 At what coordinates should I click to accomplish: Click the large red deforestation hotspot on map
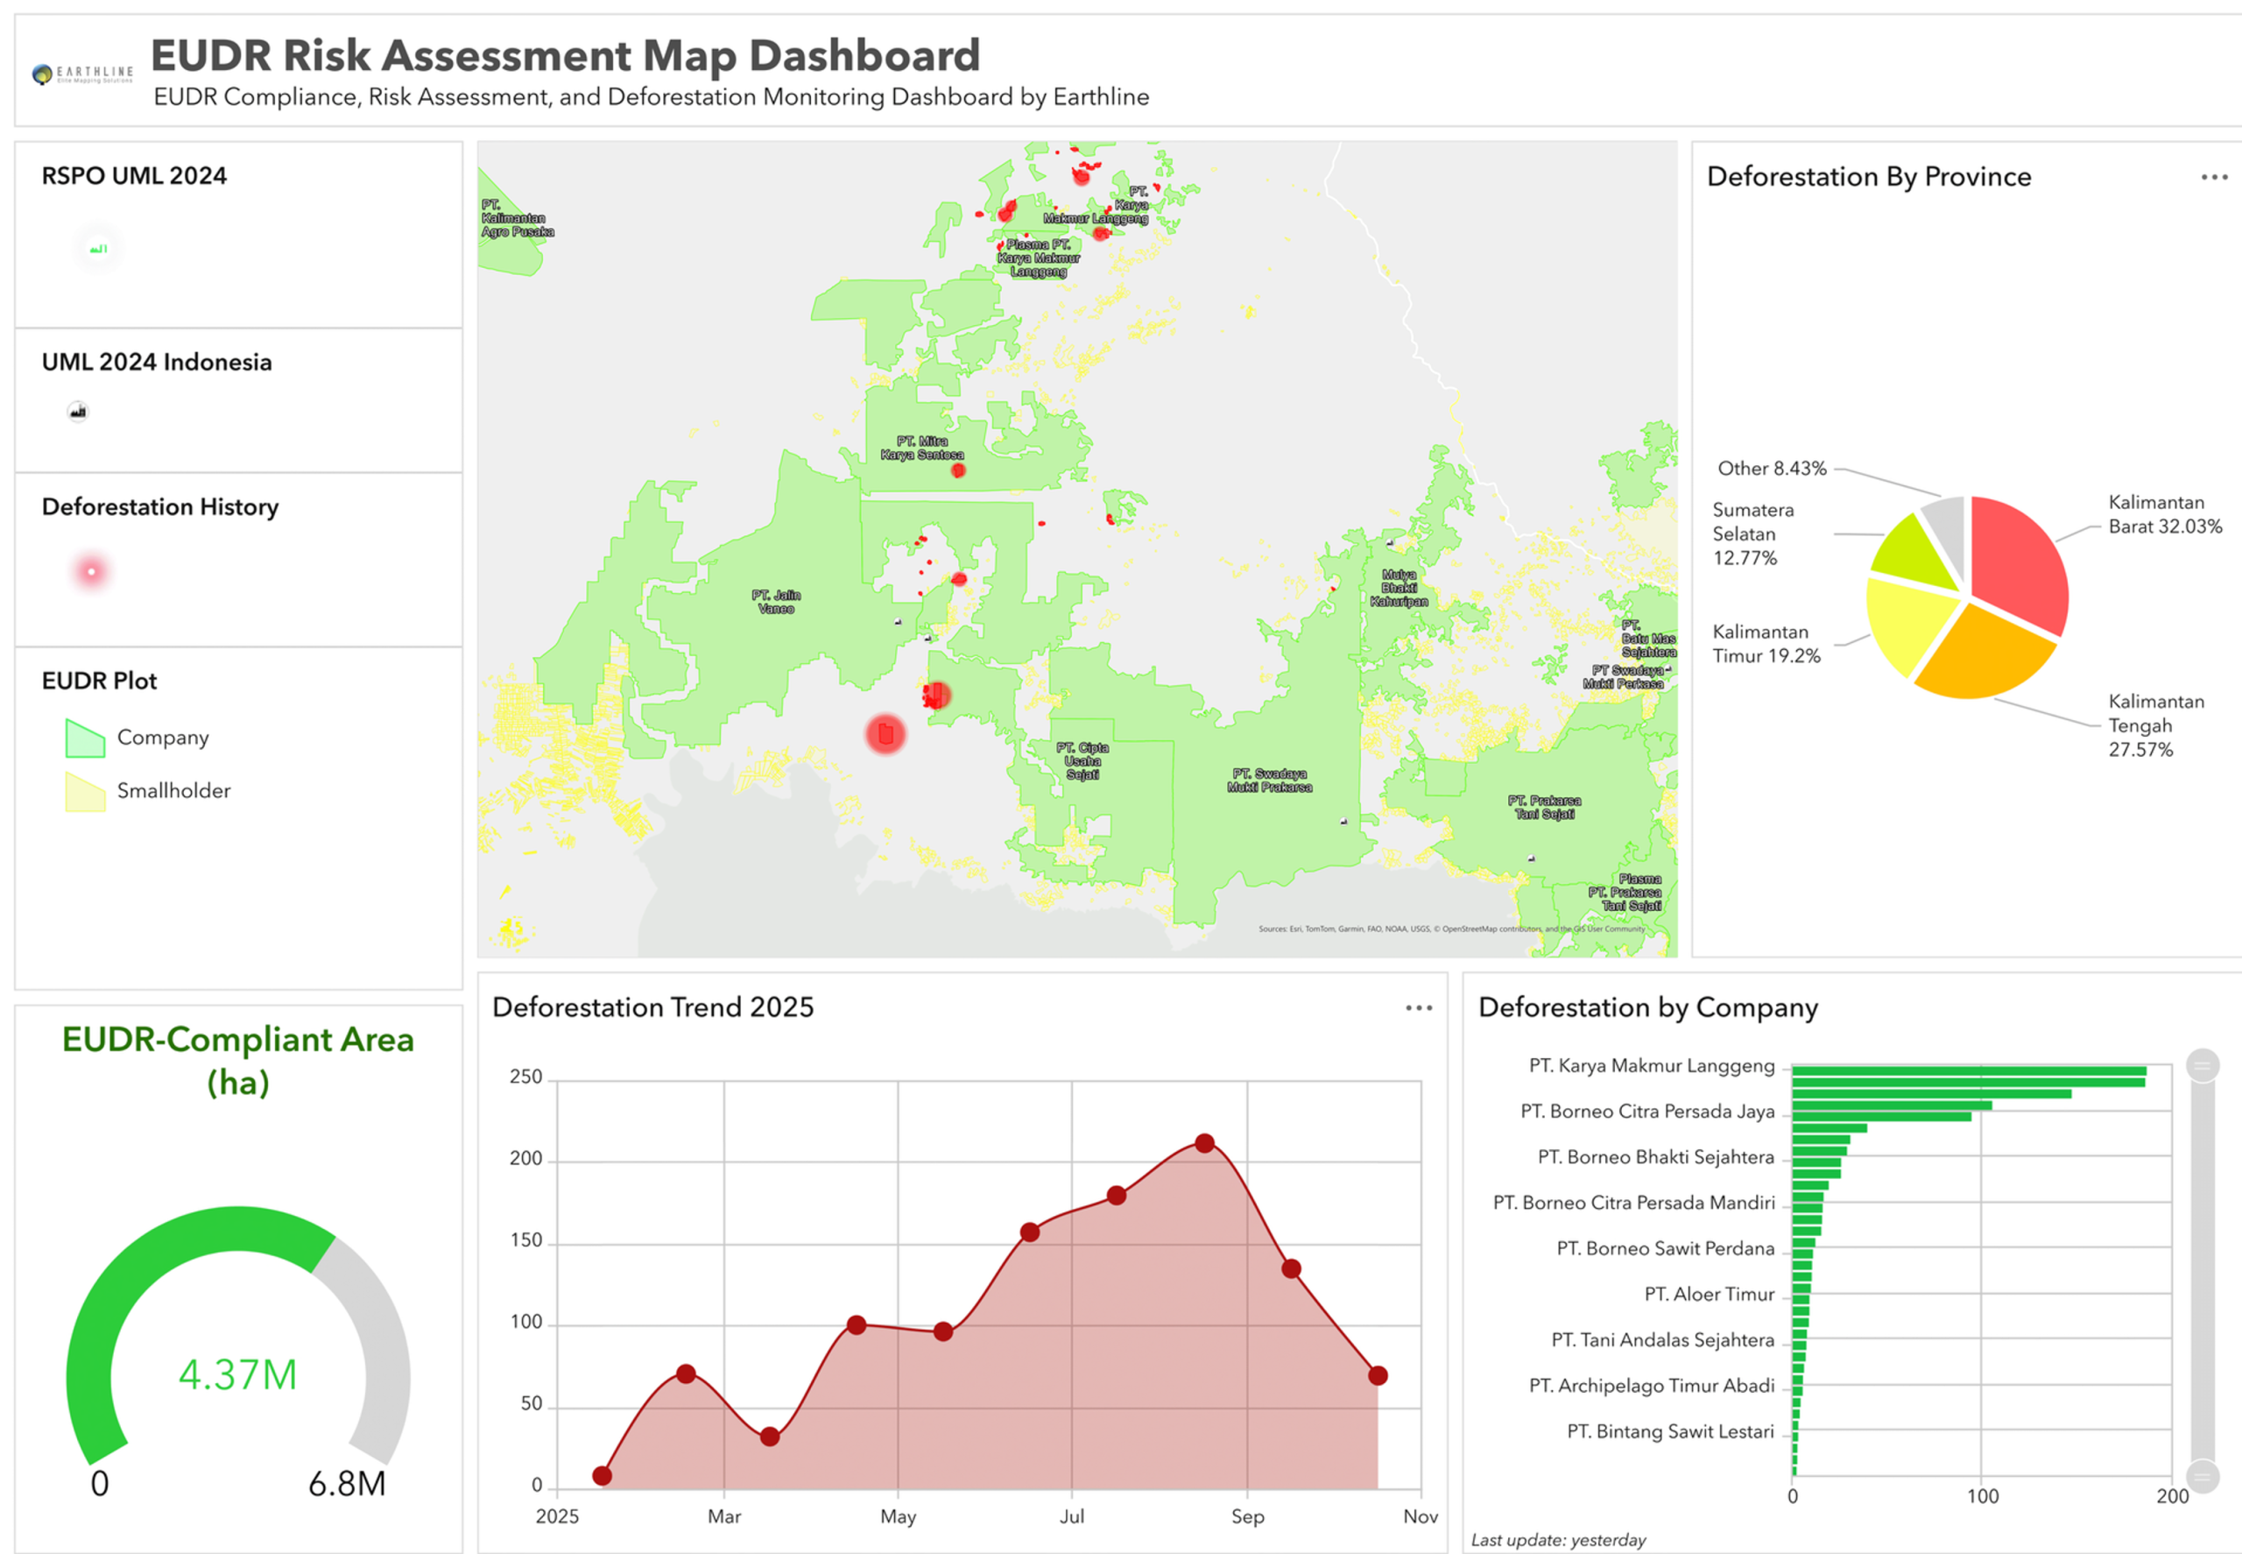[x=885, y=733]
